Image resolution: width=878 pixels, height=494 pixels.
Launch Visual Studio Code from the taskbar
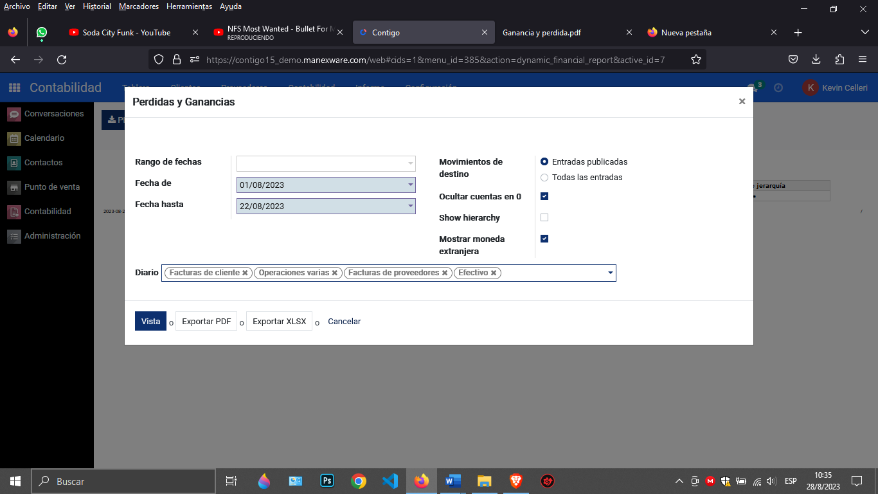(x=390, y=481)
